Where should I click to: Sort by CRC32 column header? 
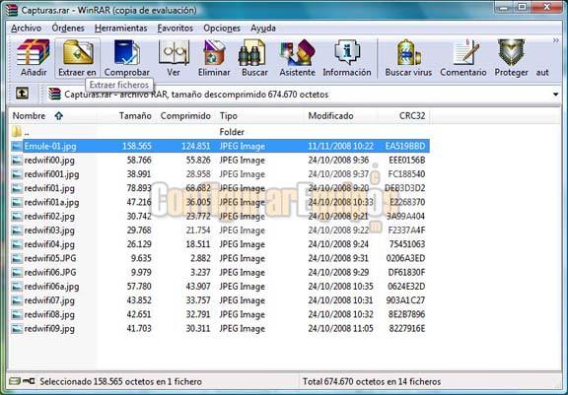coord(404,116)
